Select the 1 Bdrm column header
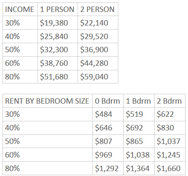The height and width of the screenshot is (176, 188). coord(139,101)
